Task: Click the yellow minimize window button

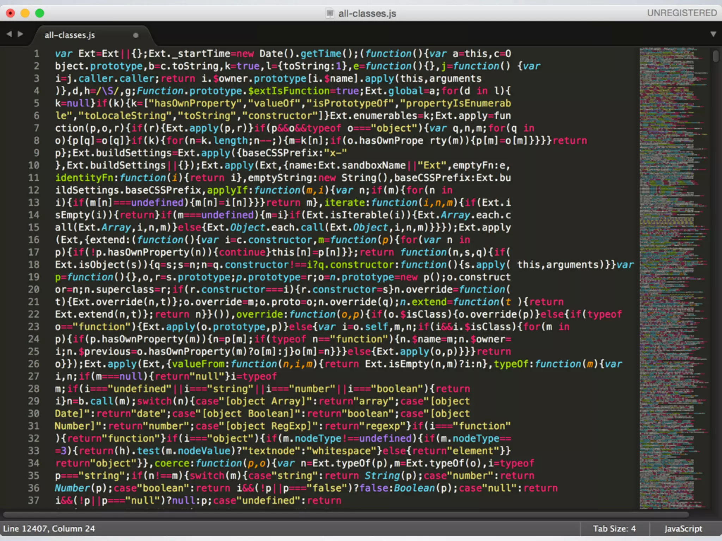Action: 25,13
